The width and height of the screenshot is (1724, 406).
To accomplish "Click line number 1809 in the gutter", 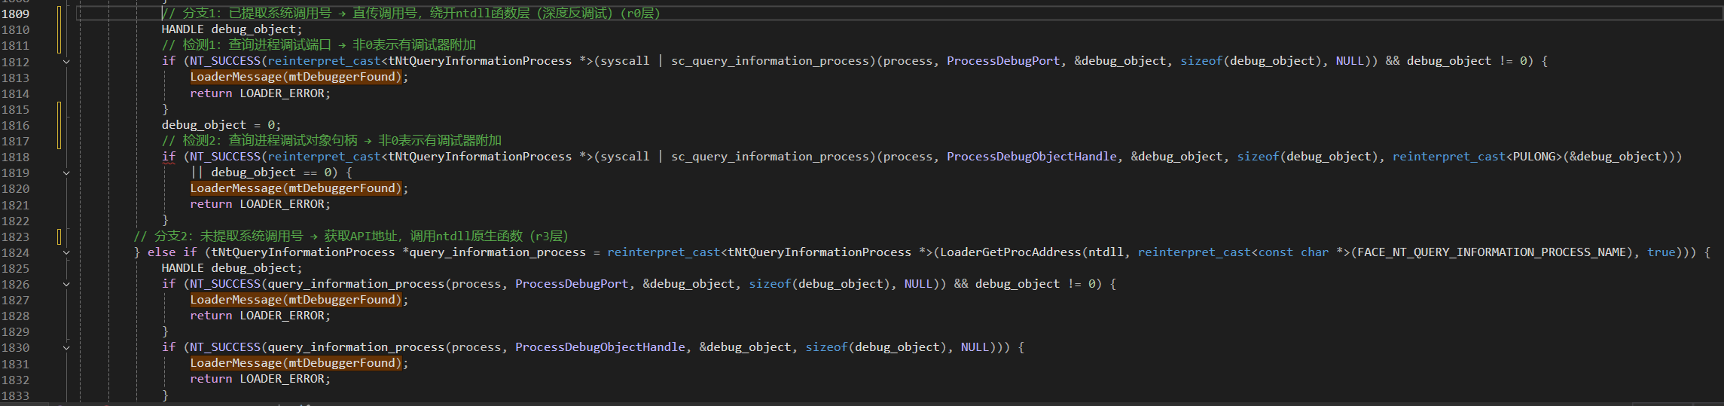I will pos(16,14).
